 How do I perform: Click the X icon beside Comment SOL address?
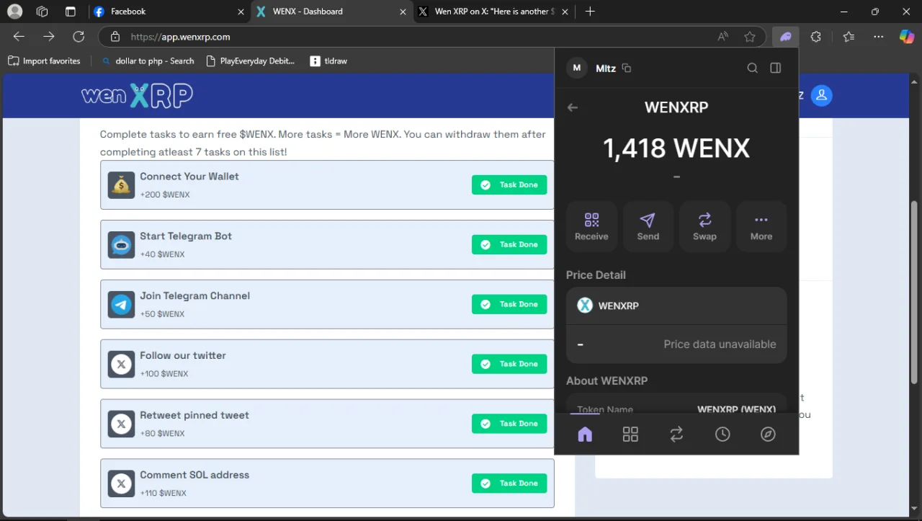[x=121, y=484]
